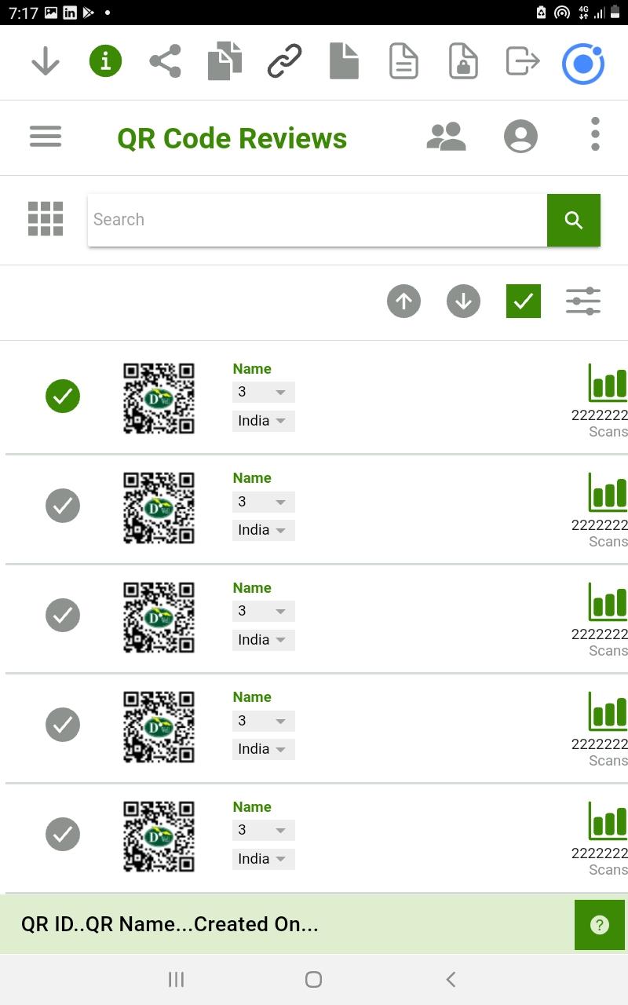The width and height of the screenshot is (628, 1005).
Task: Open the account profile icon
Action: 520,137
